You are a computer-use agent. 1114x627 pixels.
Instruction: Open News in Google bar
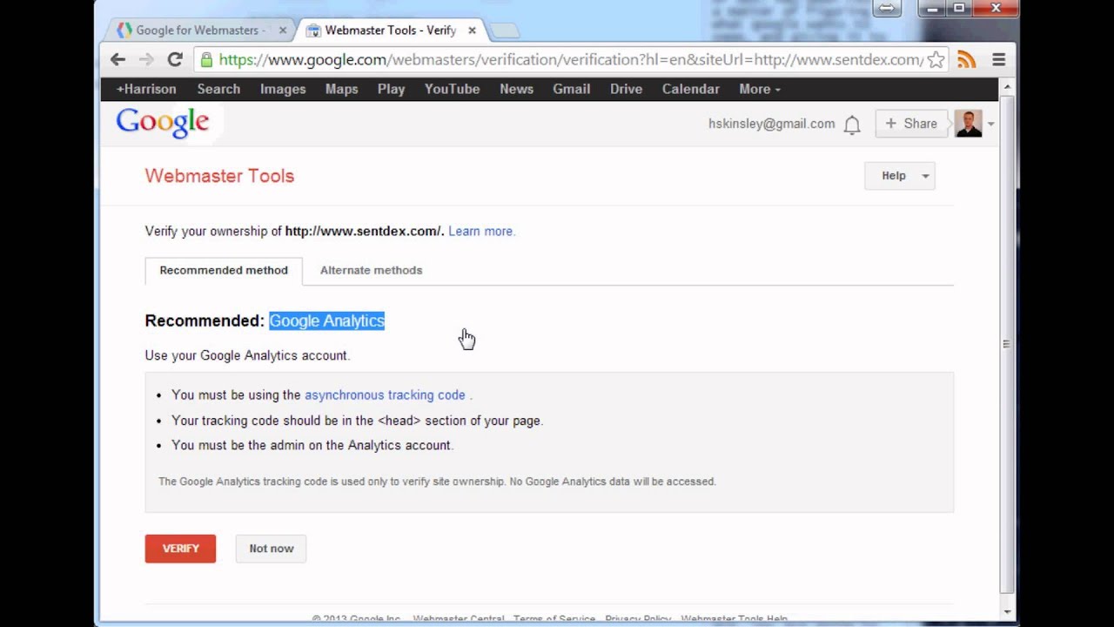point(516,89)
